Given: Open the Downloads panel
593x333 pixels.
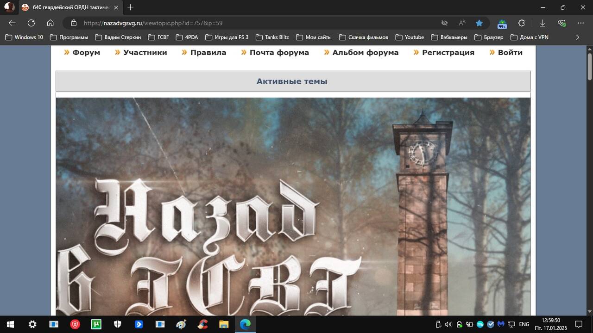Looking at the screenshot, I should click(542, 23).
